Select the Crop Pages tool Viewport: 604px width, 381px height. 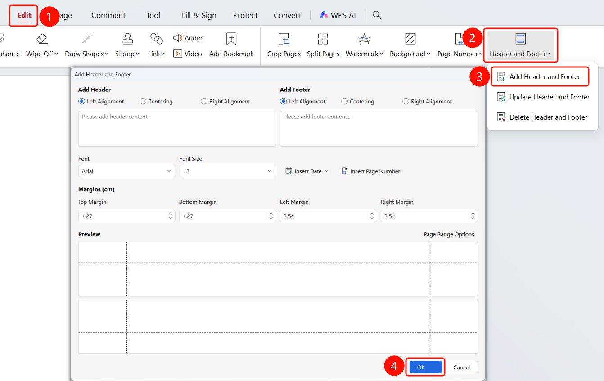[x=284, y=45]
